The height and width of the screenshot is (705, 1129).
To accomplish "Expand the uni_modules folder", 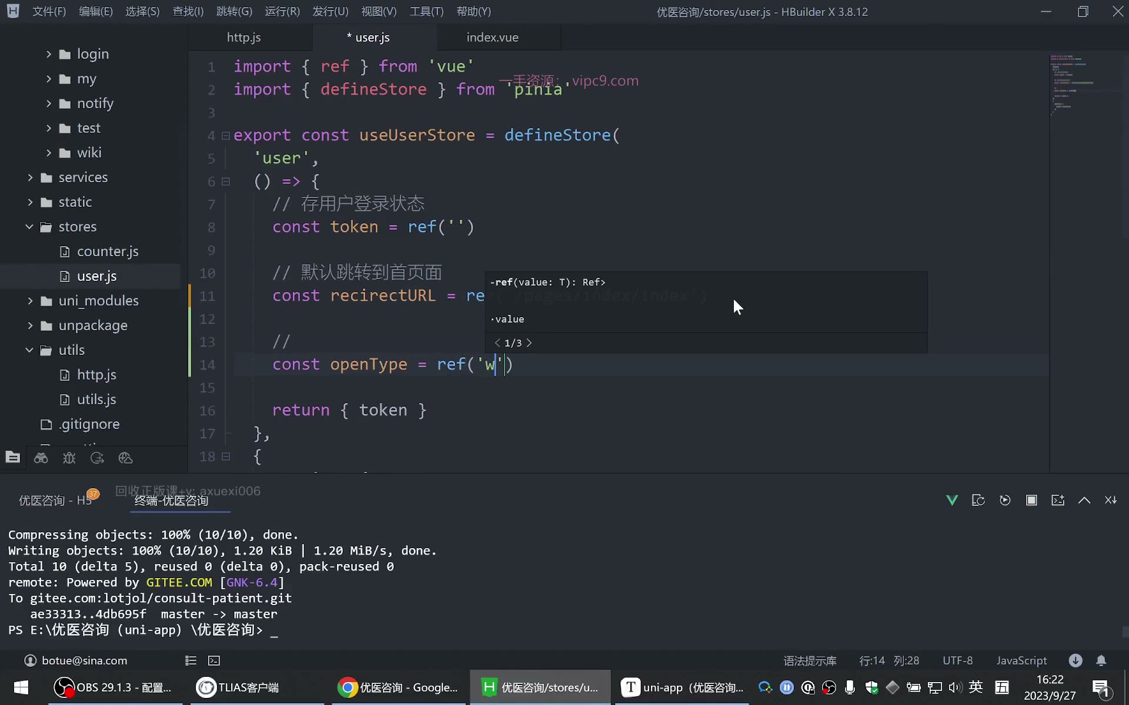I will pyautogui.click(x=30, y=301).
